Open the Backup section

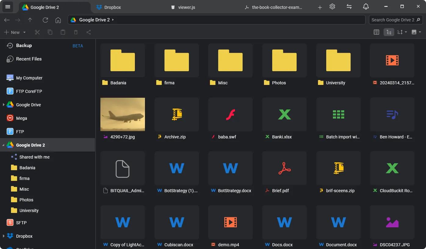coord(24,46)
